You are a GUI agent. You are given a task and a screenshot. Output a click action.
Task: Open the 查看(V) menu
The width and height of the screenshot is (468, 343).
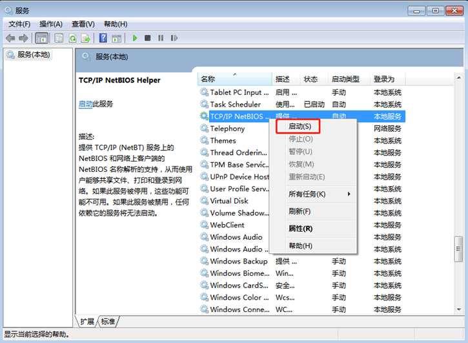pos(83,24)
